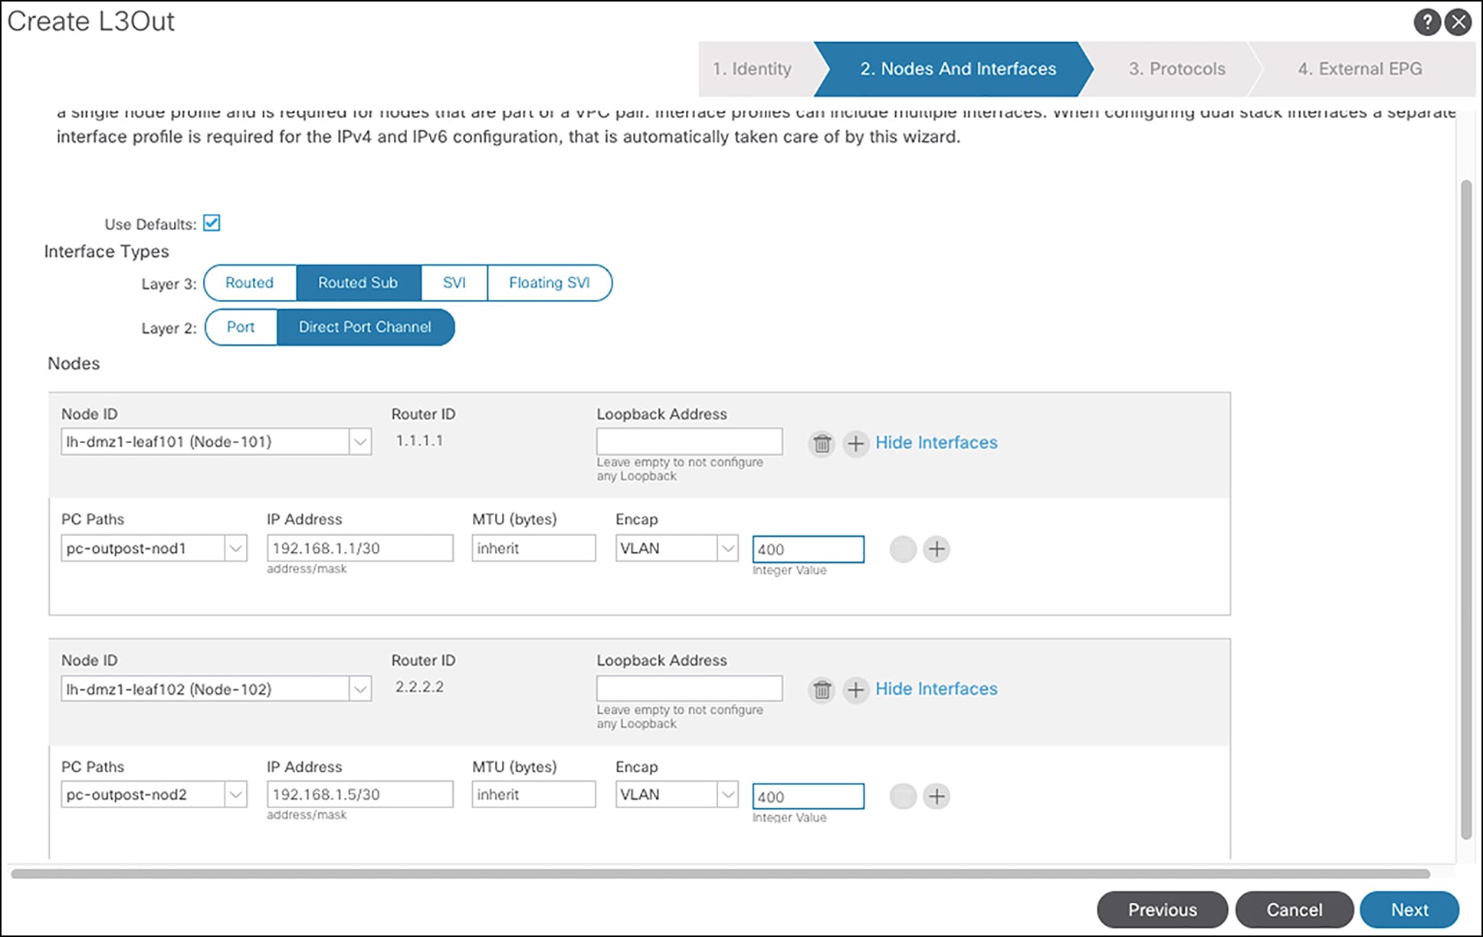
Task: Add interface row after pc-outpost-nod1
Action: (936, 549)
